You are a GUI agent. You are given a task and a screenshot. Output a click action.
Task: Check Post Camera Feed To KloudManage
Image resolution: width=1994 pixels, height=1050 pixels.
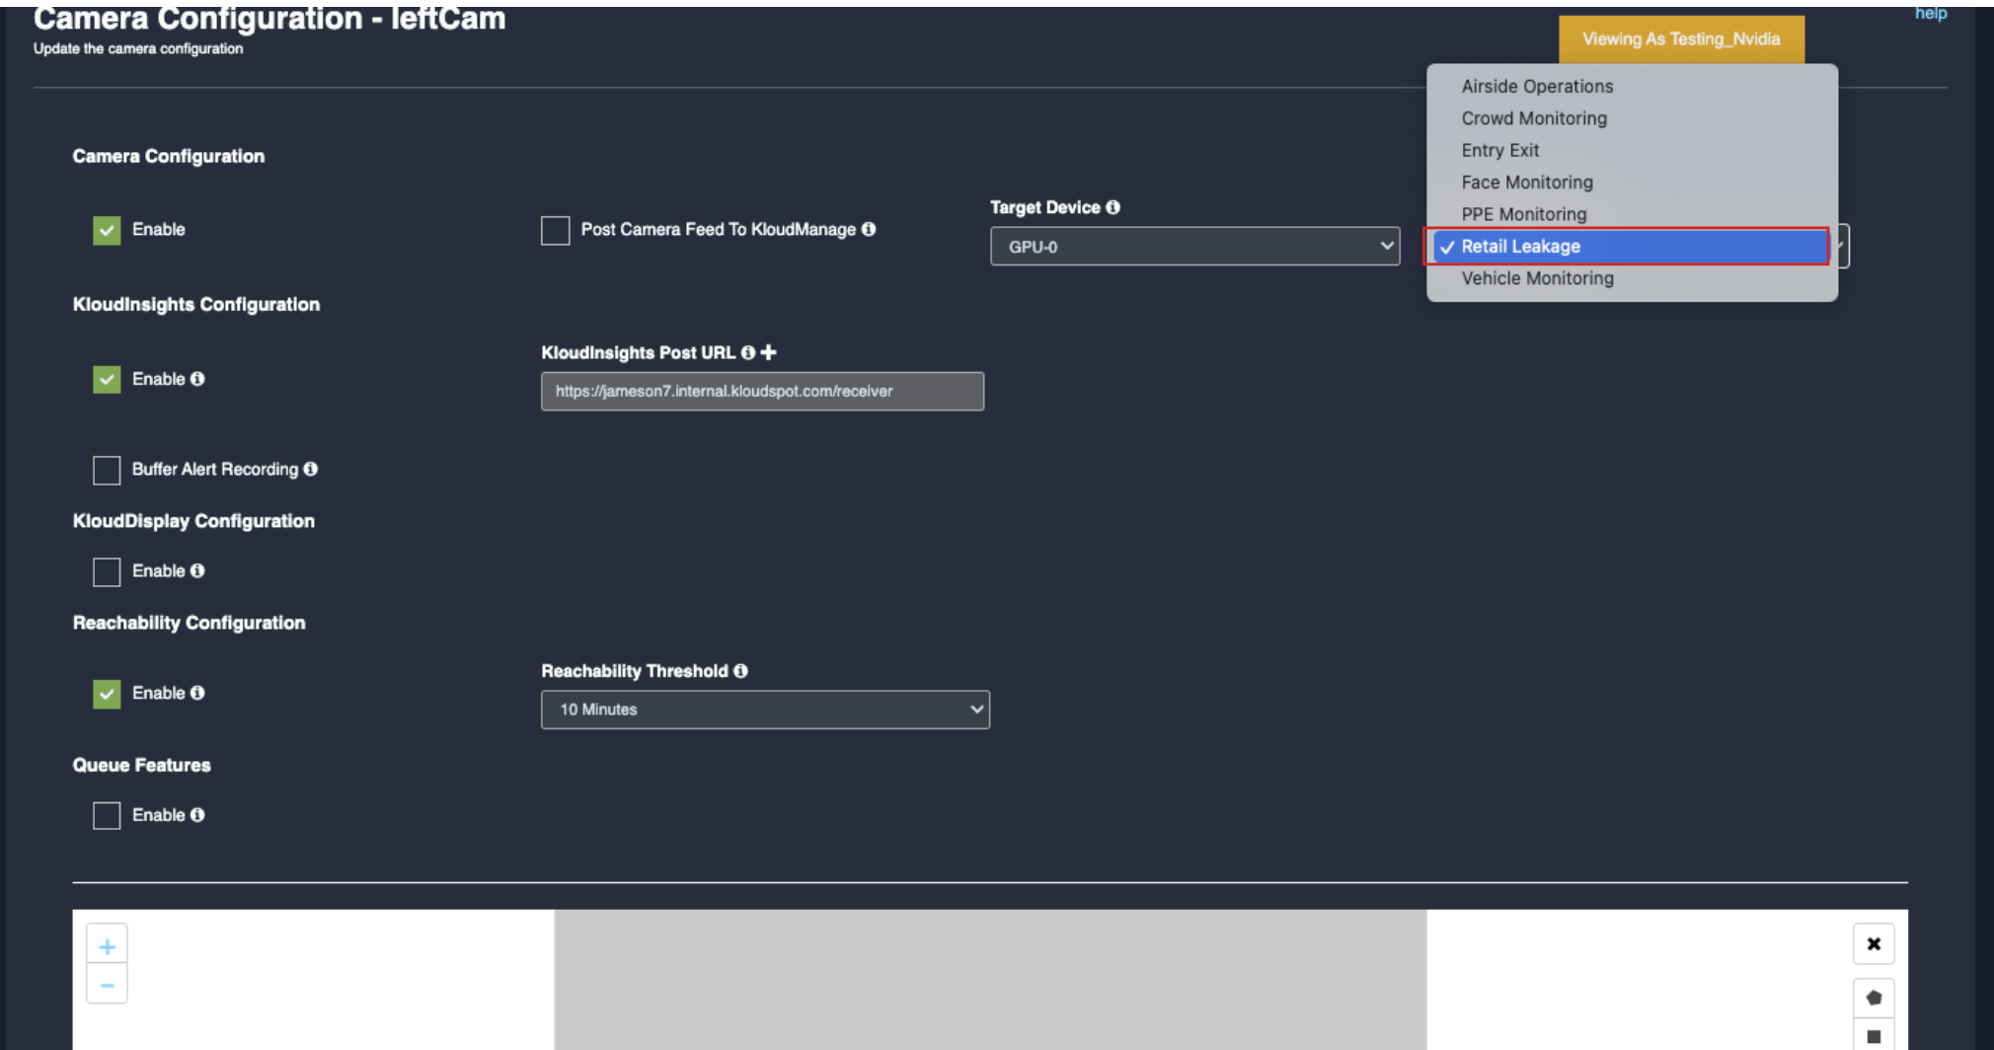[x=555, y=230]
